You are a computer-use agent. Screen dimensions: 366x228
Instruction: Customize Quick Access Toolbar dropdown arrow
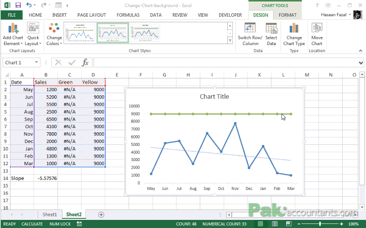67,6
